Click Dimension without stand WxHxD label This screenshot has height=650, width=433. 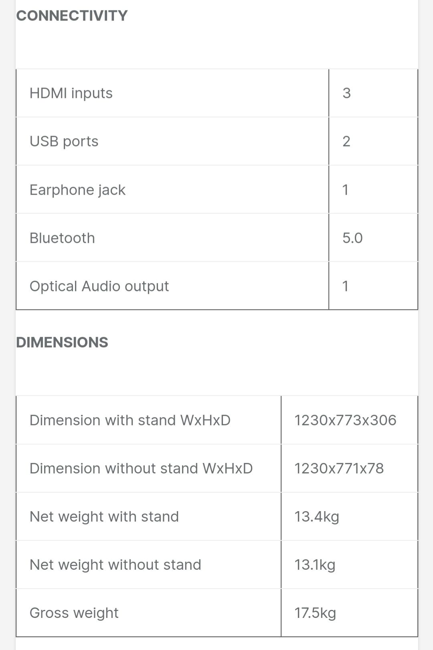tap(141, 468)
